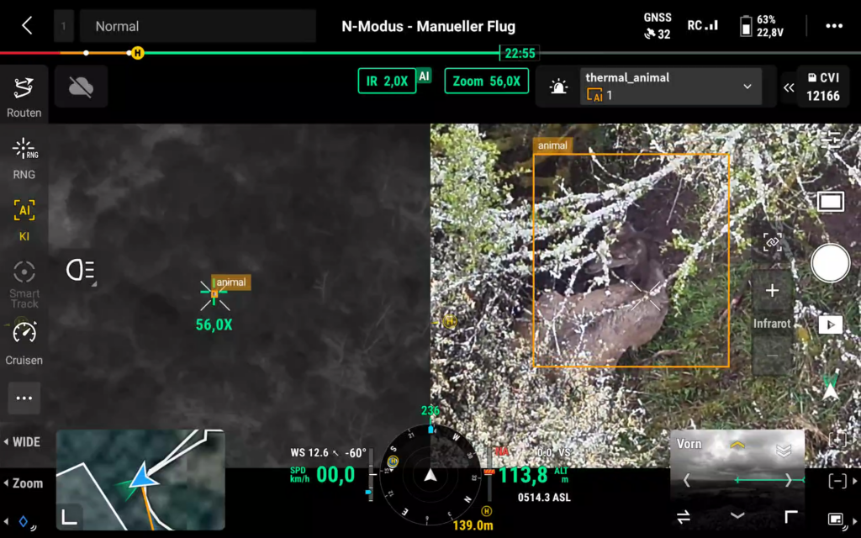Open the top-right overflow settings menu
861x538 pixels.
[833, 26]
